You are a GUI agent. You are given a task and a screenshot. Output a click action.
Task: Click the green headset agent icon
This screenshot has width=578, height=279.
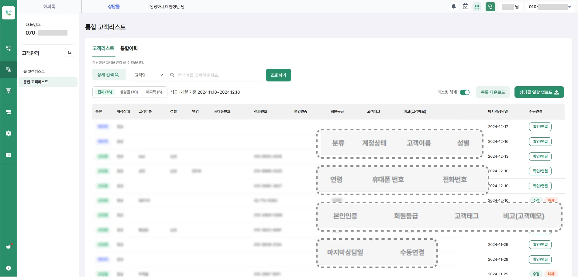click(x=490, y=7)
